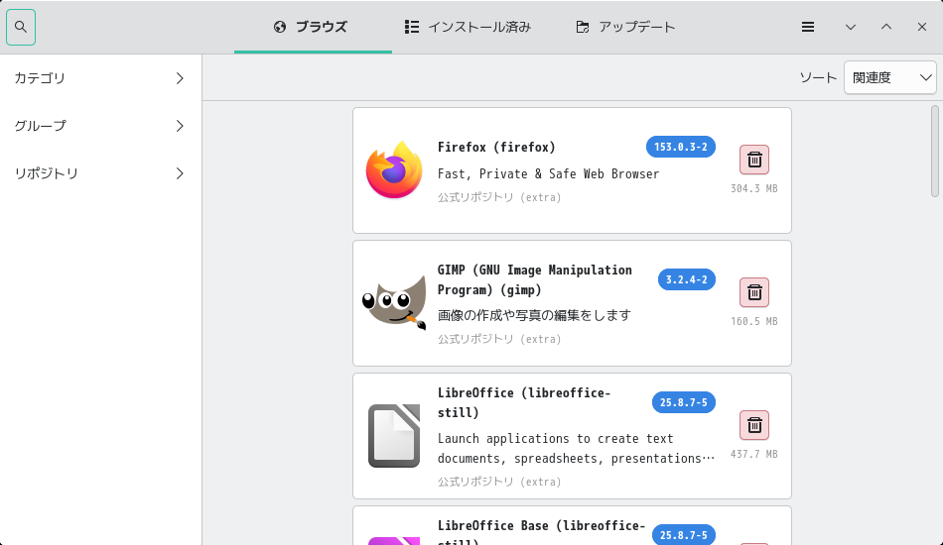Click the LibreOffice document icon
943x545 pixels.
coord(394,436)
